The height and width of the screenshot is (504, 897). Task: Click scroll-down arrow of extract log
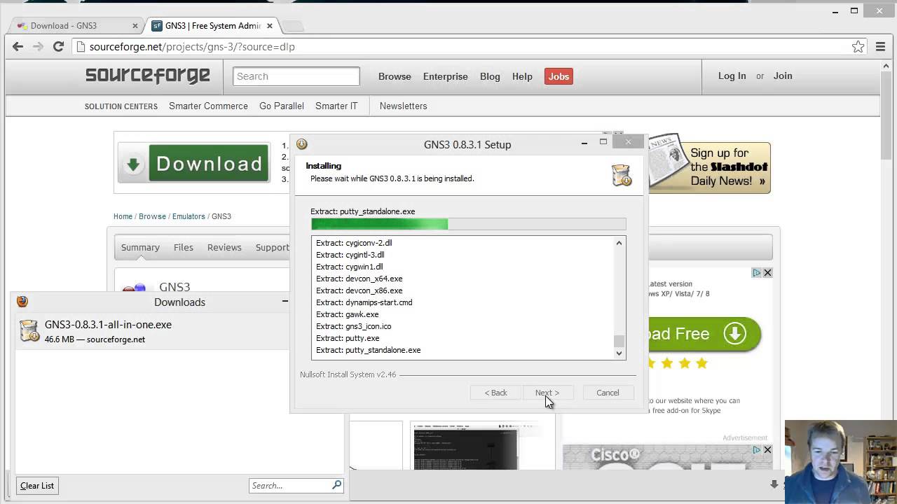click(x=619, y=353)
